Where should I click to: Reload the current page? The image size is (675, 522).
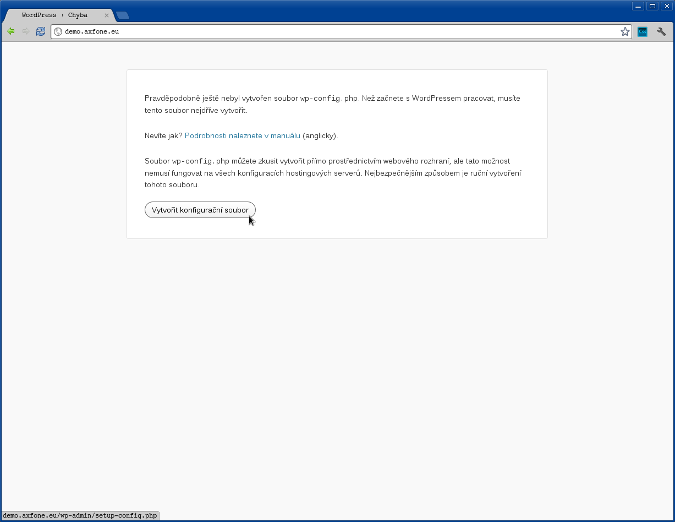40,31
